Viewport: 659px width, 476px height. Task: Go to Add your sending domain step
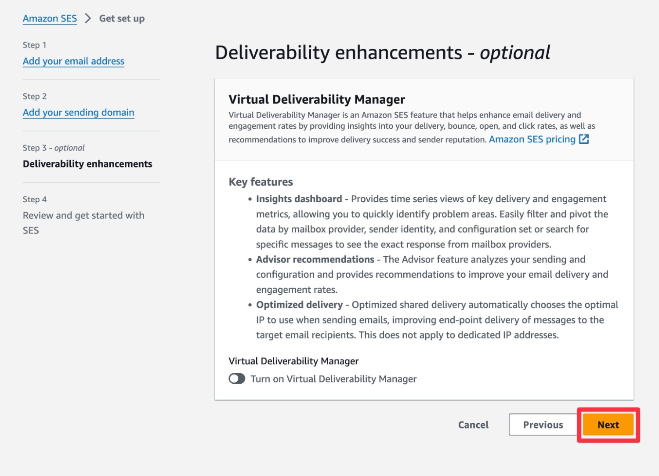click(x=78, y=113)
